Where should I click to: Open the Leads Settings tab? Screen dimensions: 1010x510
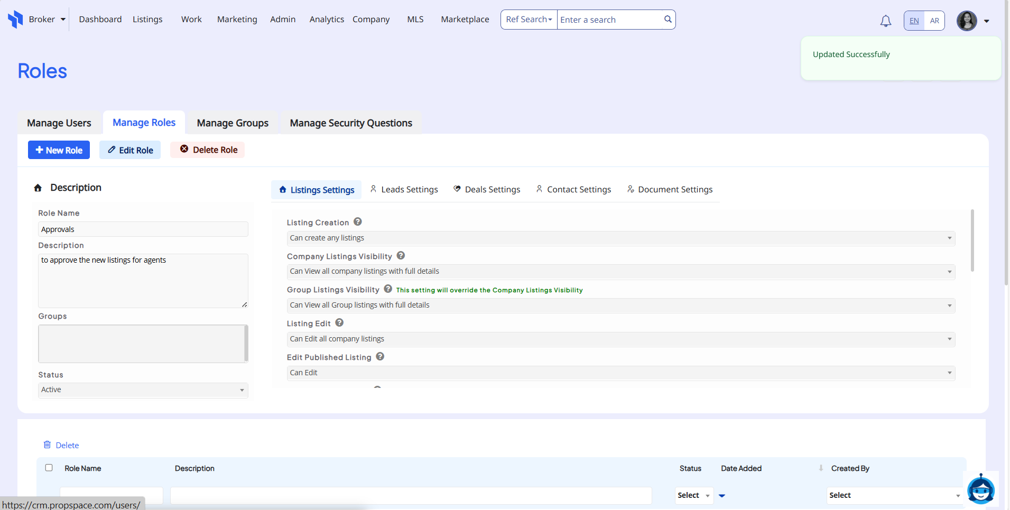coord(404,190)
